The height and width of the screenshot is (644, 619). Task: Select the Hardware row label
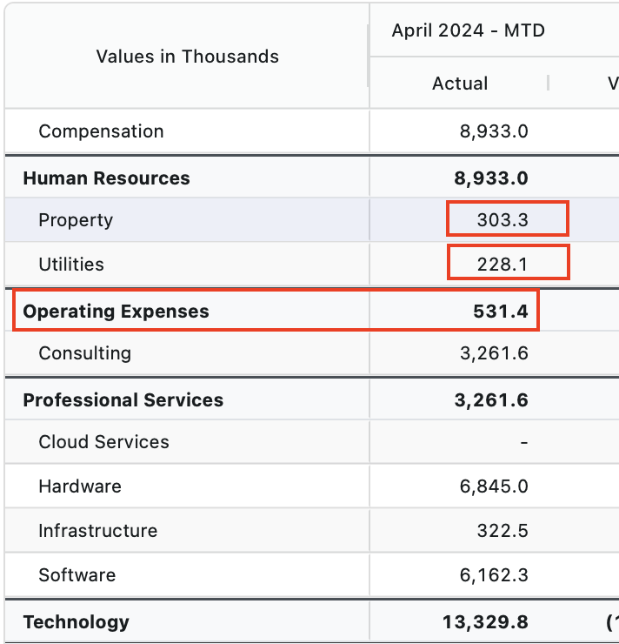coord(80,486)
